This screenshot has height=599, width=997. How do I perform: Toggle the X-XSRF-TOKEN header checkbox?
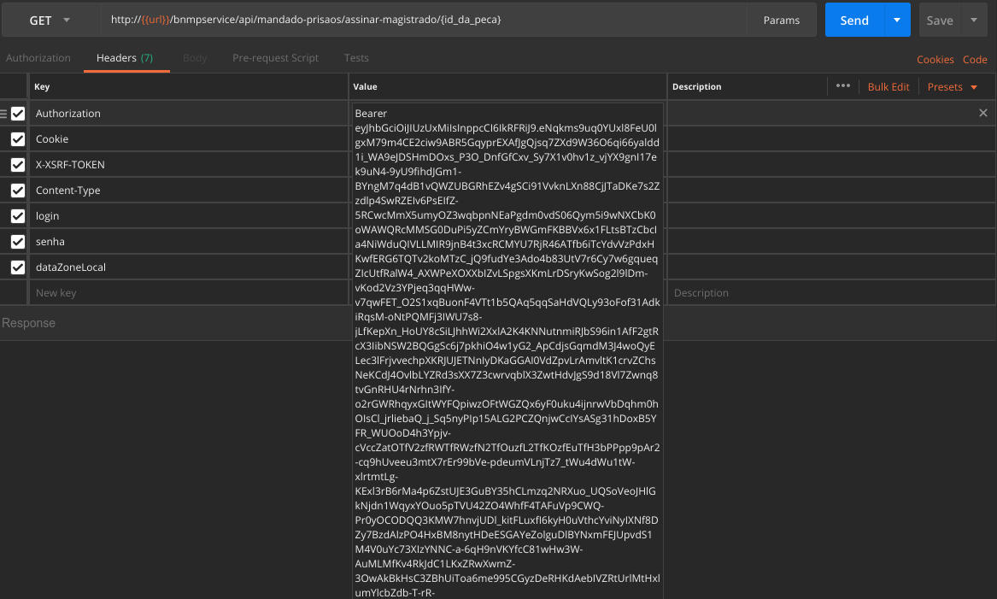[18, 165]
